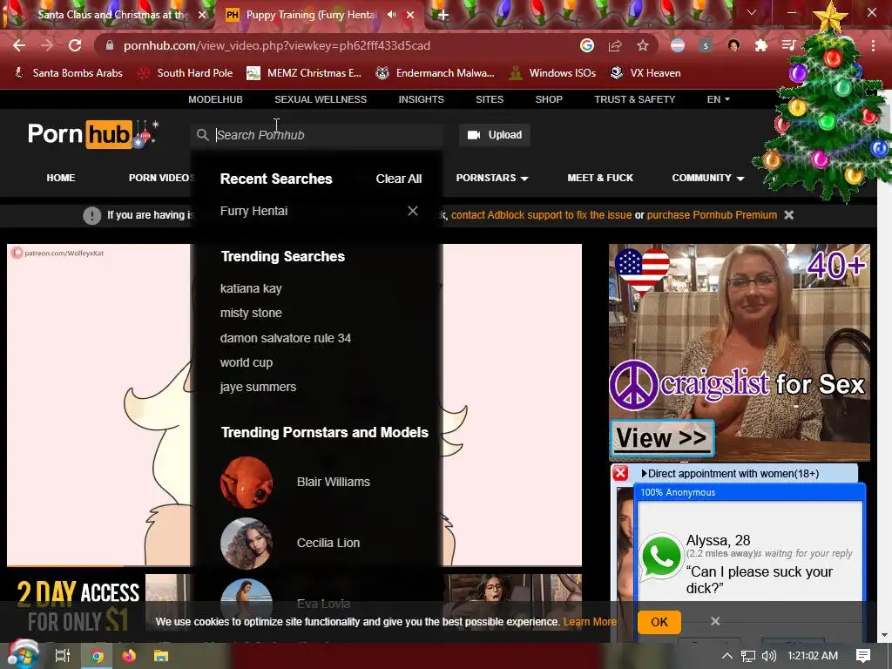Viewport: 892px width, 669px height.
Task: Open the volume control in system tray
Action: (768, 656)
